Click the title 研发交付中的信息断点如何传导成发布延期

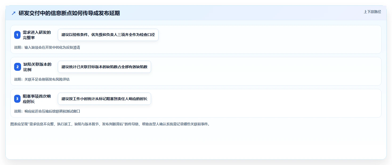pos(69,13)
